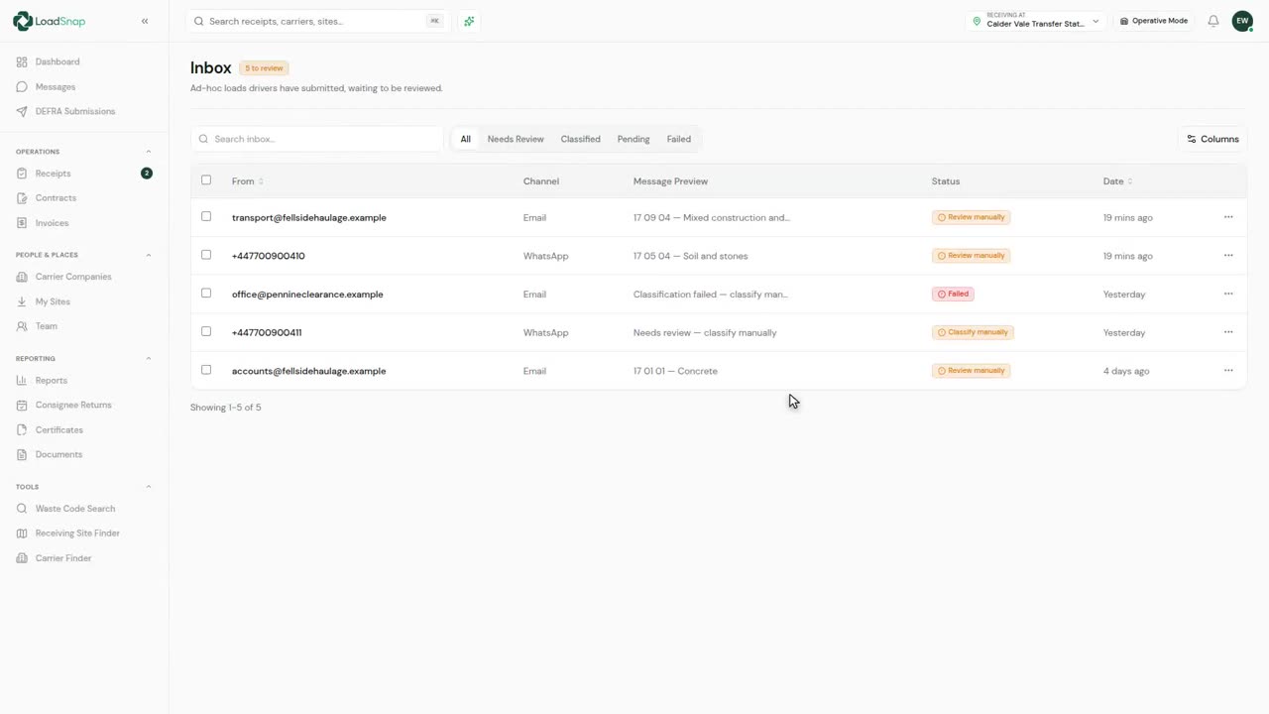Sort the table by From column

coord(247,181)
